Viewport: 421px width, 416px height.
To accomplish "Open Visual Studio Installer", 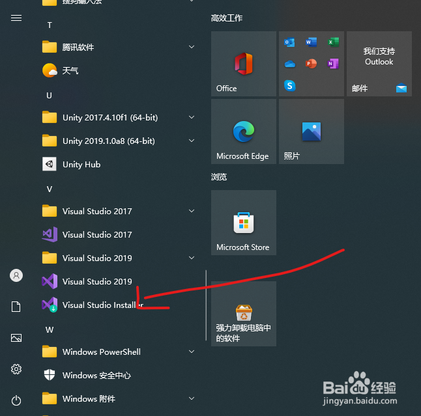I will 118,305.
